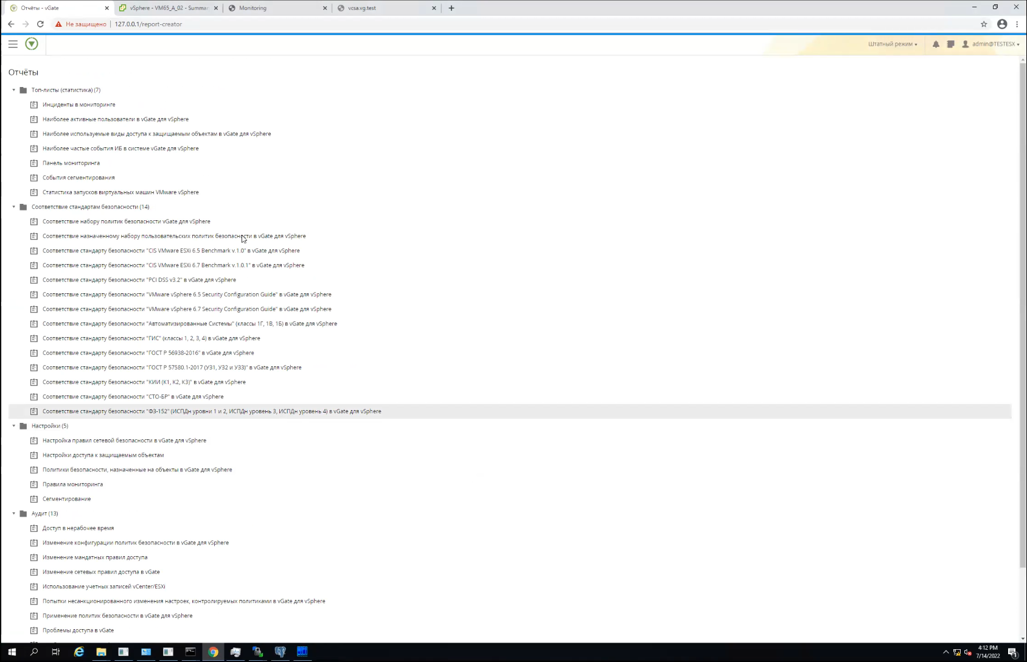Click report icon beside События сегментирования
Screen dimensions: 1027x662
34,178
